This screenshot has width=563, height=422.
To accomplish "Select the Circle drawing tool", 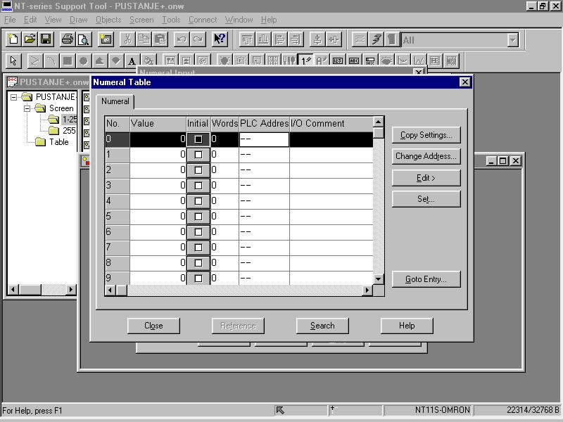I will [83, 60].
